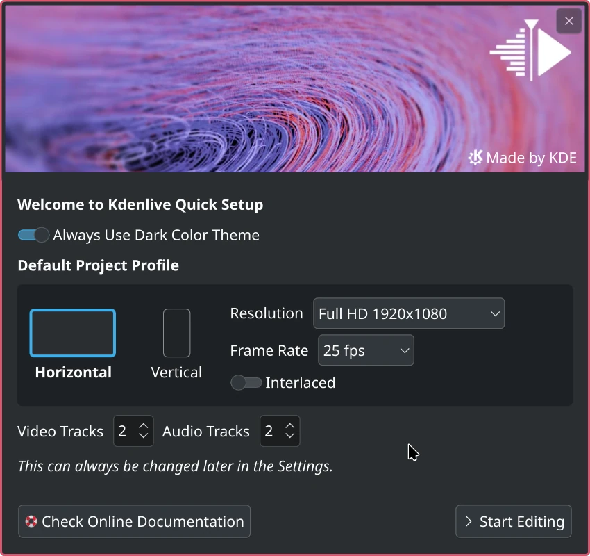
Task: Close the Quick Setup dialog
Action: 568,21
